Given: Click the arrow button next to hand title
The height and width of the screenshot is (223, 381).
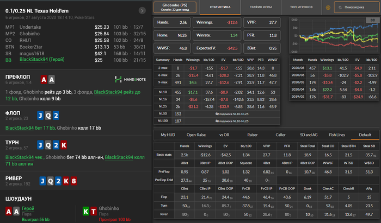Looking at the screenshot, I should [142, 10].
